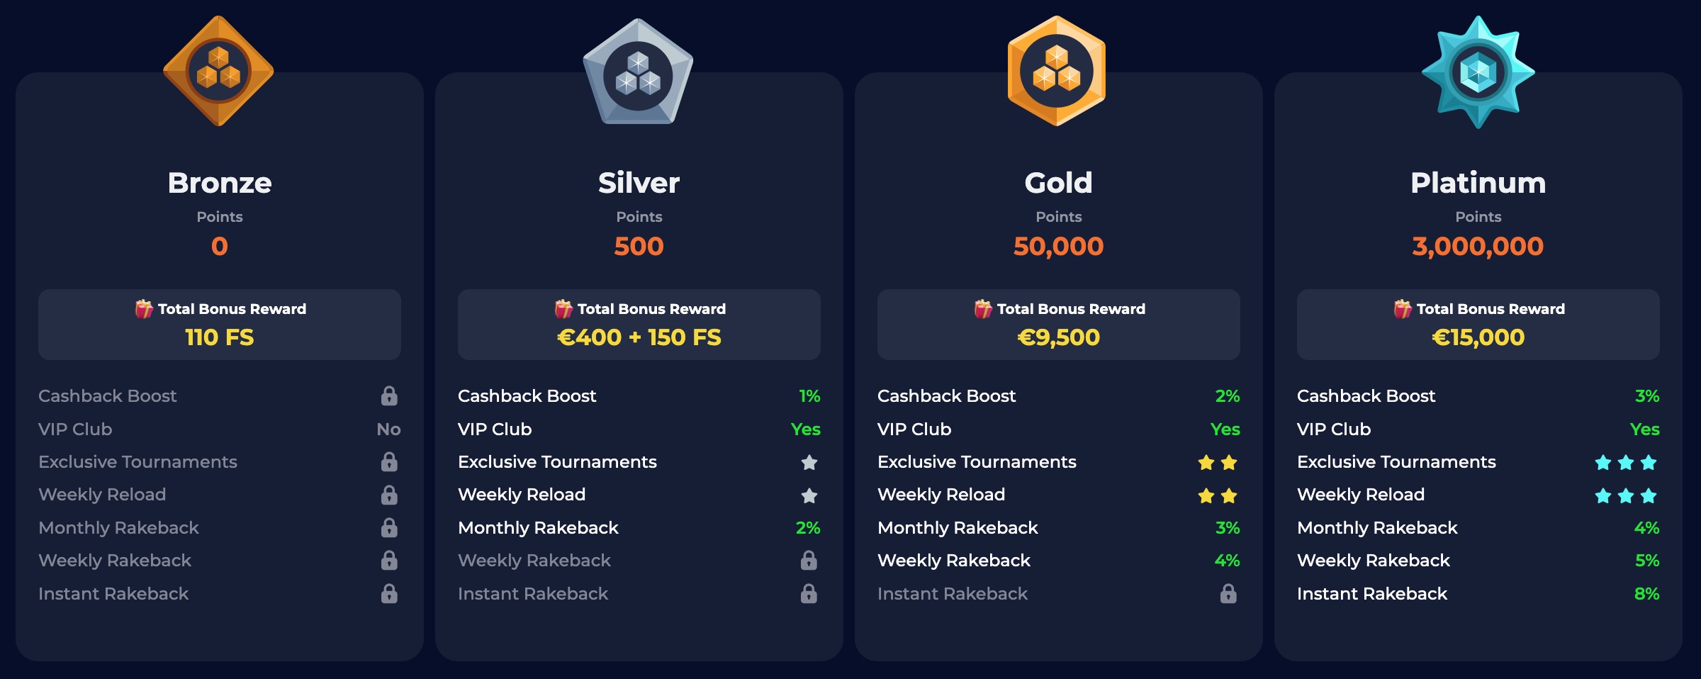Click the lock icon beside Bronze Cashback Boost

(x=389, y=395)
